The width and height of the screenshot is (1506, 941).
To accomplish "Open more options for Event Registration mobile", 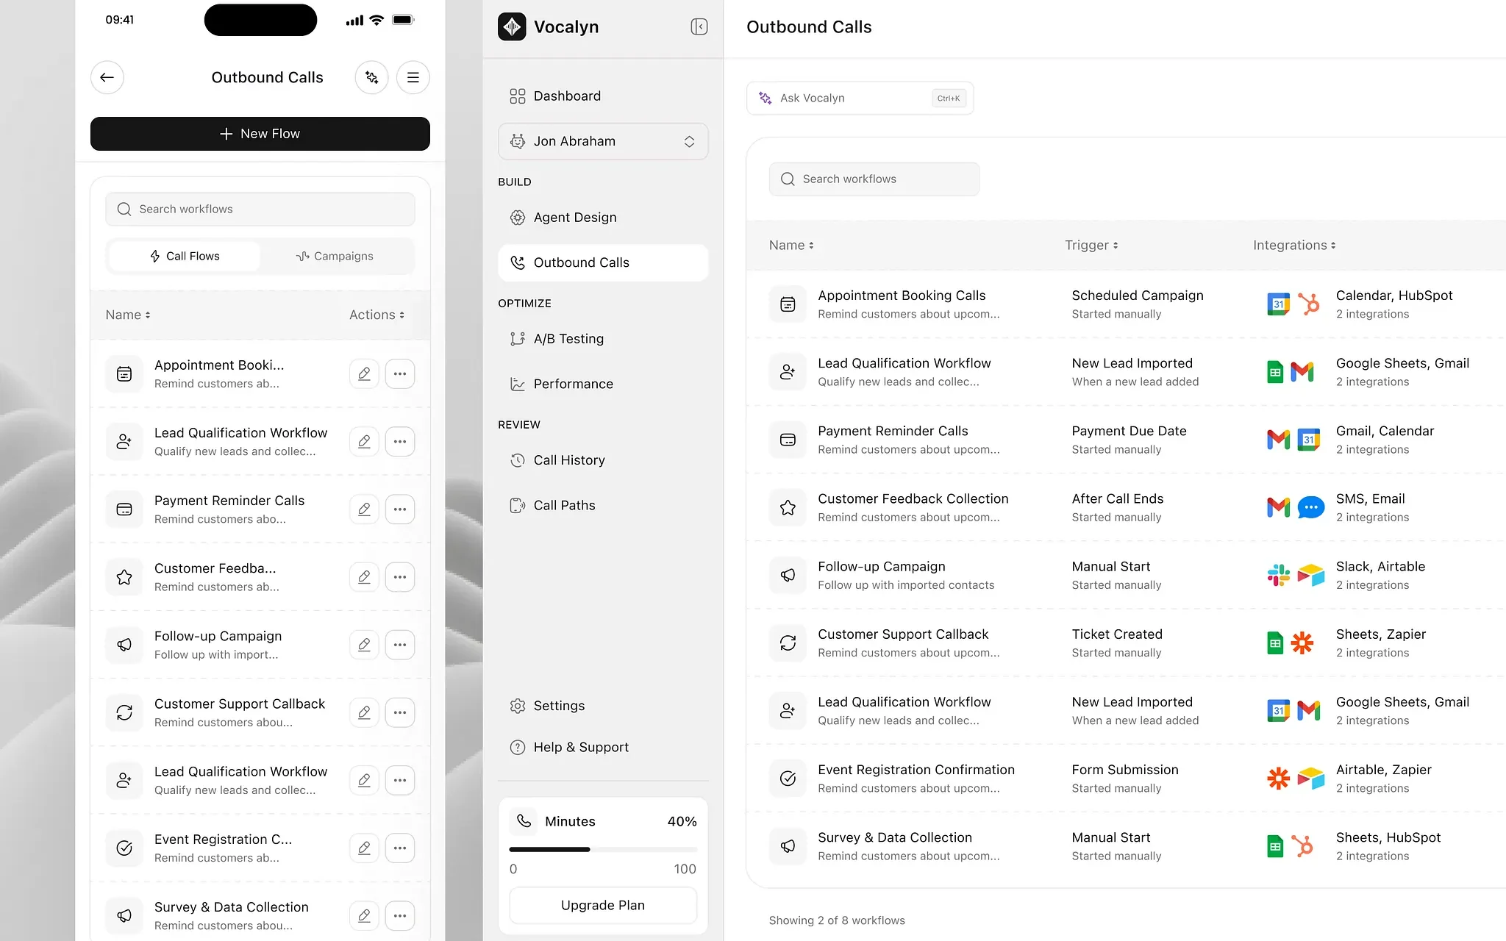I will tap(400, 848).
